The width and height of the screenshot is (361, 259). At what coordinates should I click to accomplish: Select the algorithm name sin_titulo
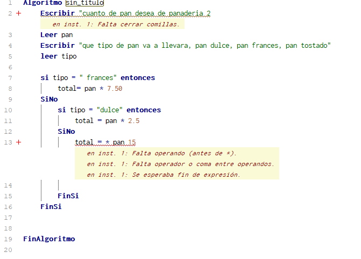pyautogui.click(x=84, y=3)
